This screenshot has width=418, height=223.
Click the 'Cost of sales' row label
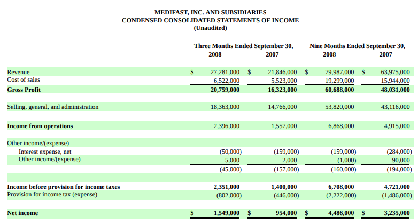pos(24,79)
